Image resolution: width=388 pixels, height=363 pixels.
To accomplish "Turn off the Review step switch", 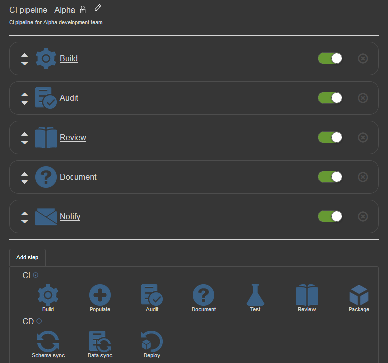I will (x=330, y=138).
